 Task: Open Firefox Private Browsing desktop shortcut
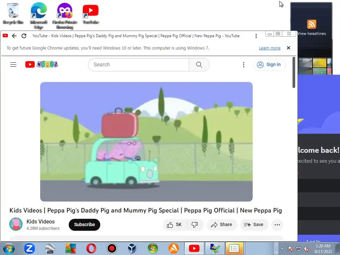[65, 16]
